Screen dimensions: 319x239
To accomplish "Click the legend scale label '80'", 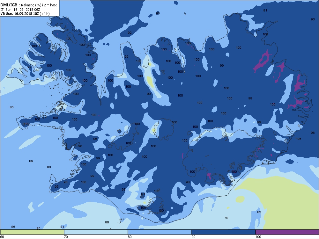I will 130,237.
